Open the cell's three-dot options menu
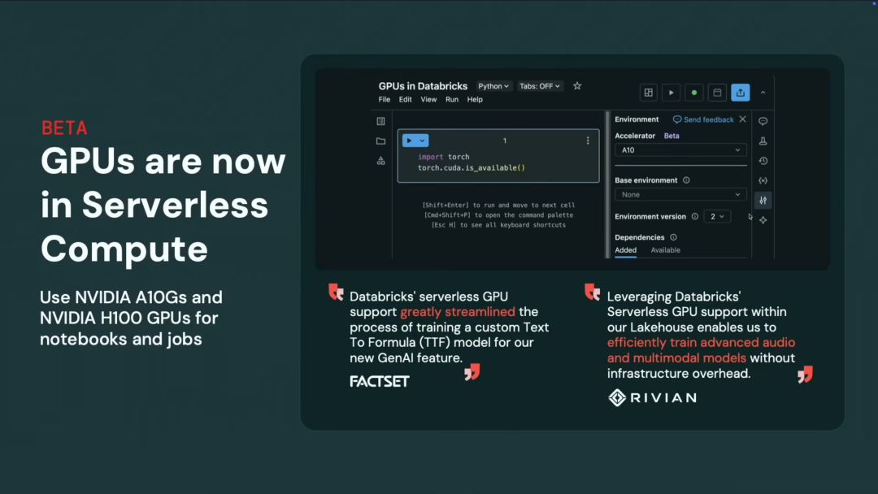Screen dimensions: 878x494 588,141
